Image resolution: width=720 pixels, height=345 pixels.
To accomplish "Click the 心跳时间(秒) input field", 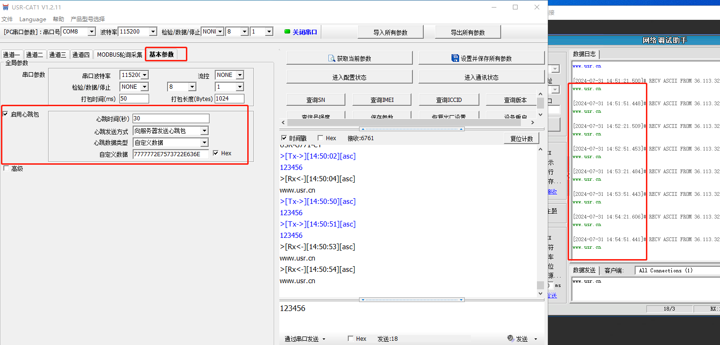I will point(170,118).
